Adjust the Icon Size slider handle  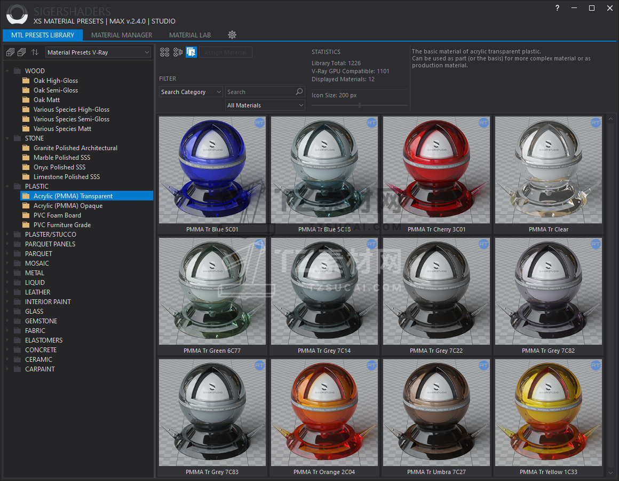click(x=360, y=105)
